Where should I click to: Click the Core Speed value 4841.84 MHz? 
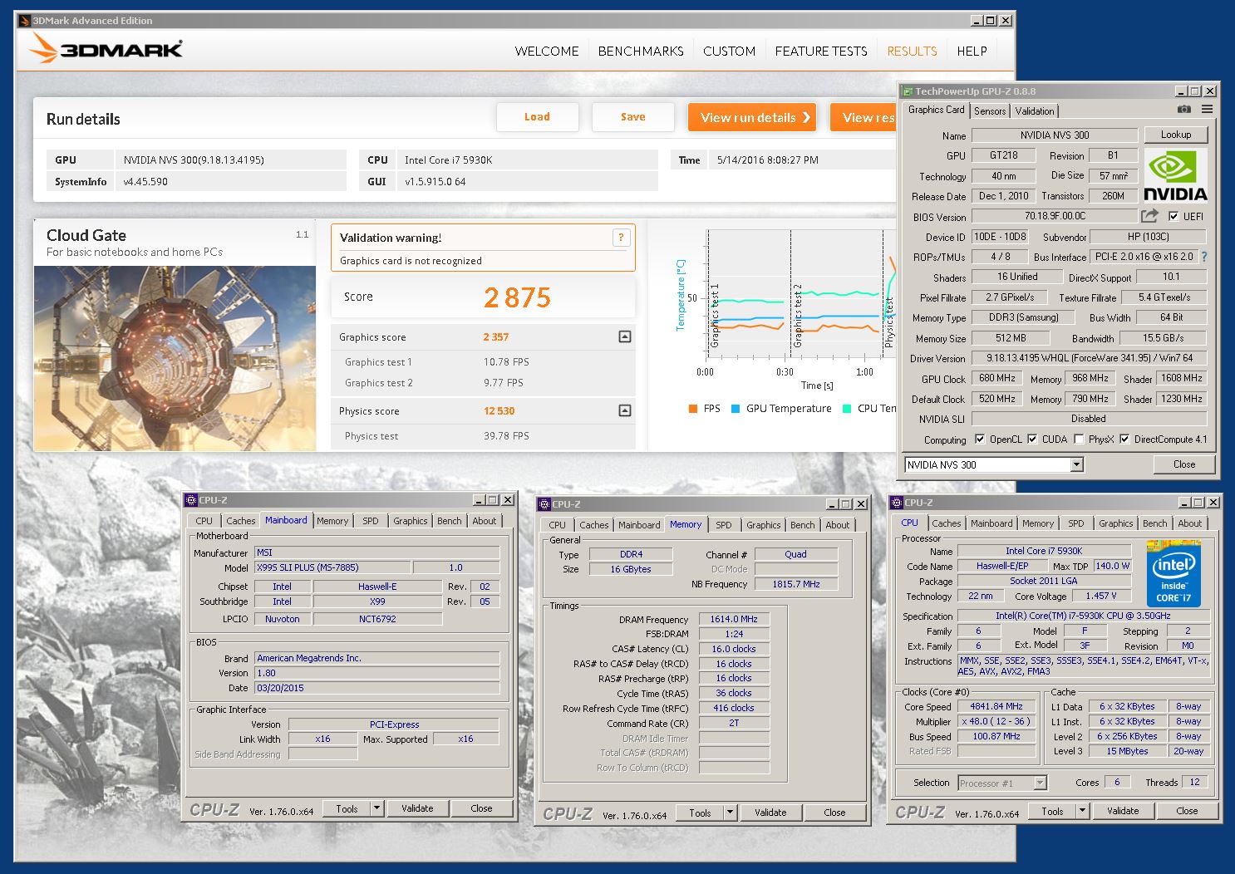click(996, 706)
